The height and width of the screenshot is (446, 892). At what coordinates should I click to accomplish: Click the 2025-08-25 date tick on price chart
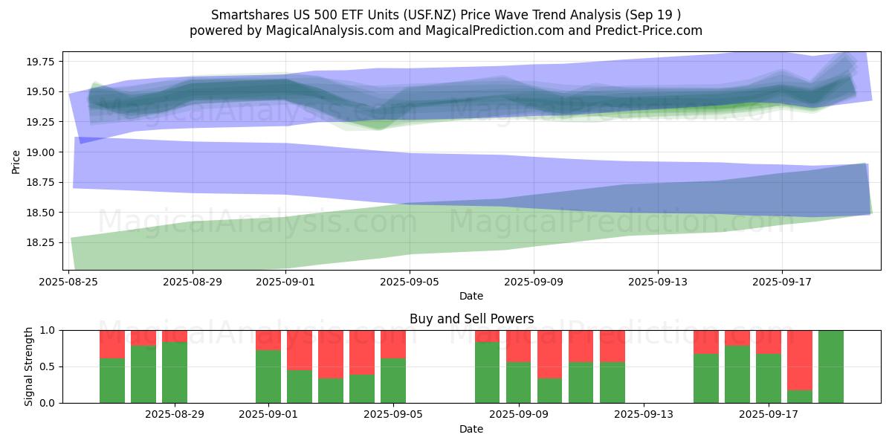tap(69, 282)
